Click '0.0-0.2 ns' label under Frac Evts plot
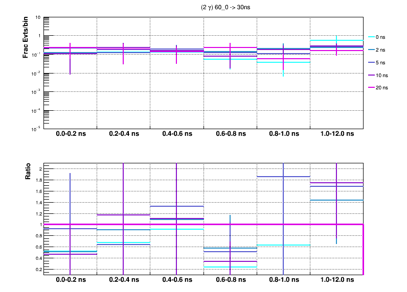Image resolution: width=407 pixels, height=292 pixels. coord(70,134)
